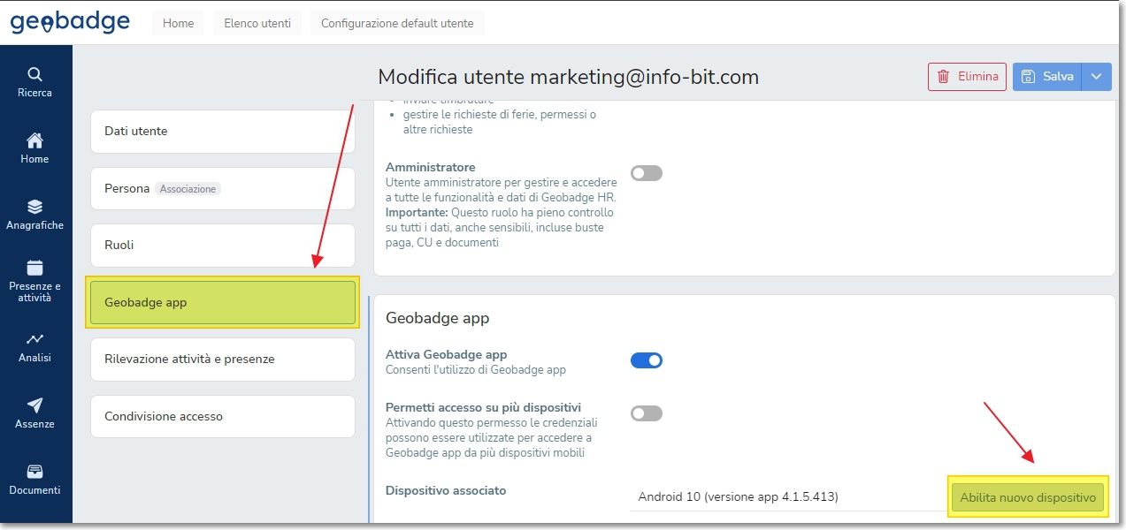Expand the Salva dropdown arrow
The width and height of the screenshot is (1126, 530).
(x=1096, y=77)
